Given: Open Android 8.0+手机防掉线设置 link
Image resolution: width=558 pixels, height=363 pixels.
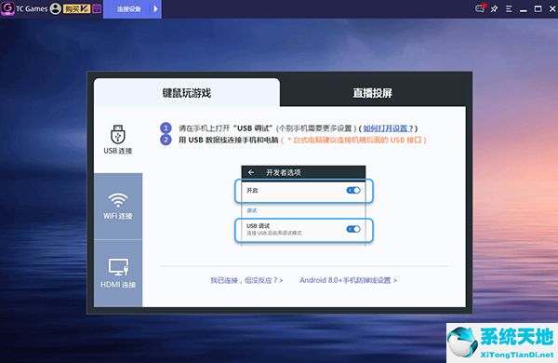Looking at the screenshot, I should tap(348, 280).
